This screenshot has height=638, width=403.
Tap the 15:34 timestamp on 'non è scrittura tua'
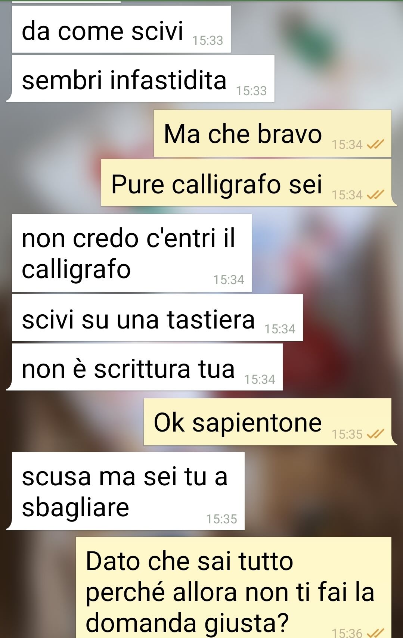coord(260,379)
